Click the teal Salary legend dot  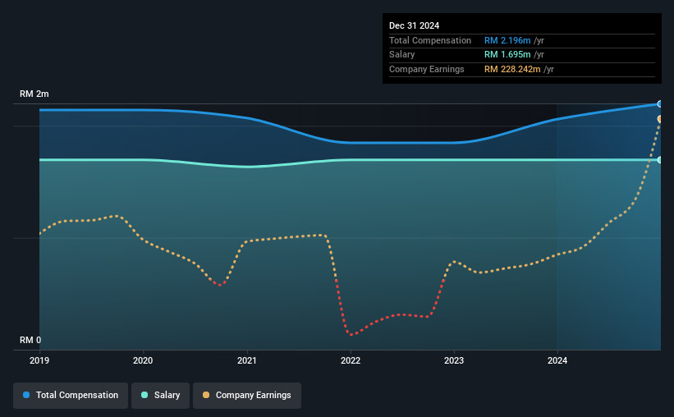point(144,395)
